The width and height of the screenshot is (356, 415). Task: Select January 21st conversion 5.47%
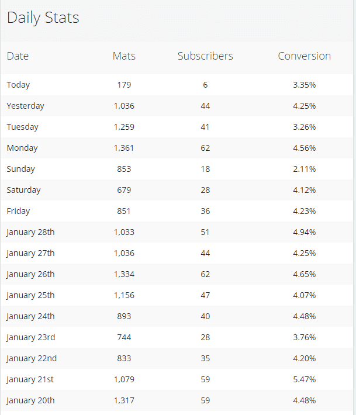point(304,379)
